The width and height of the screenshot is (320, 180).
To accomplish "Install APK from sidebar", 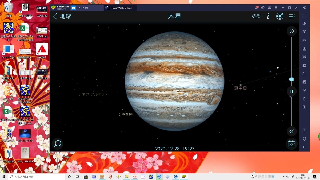I will [304, 49].
